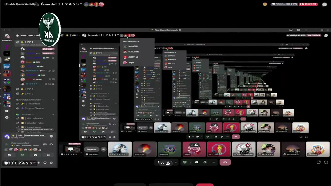Click user MrHaKim.lr in the VIP 1 member list

pos(32,71)
